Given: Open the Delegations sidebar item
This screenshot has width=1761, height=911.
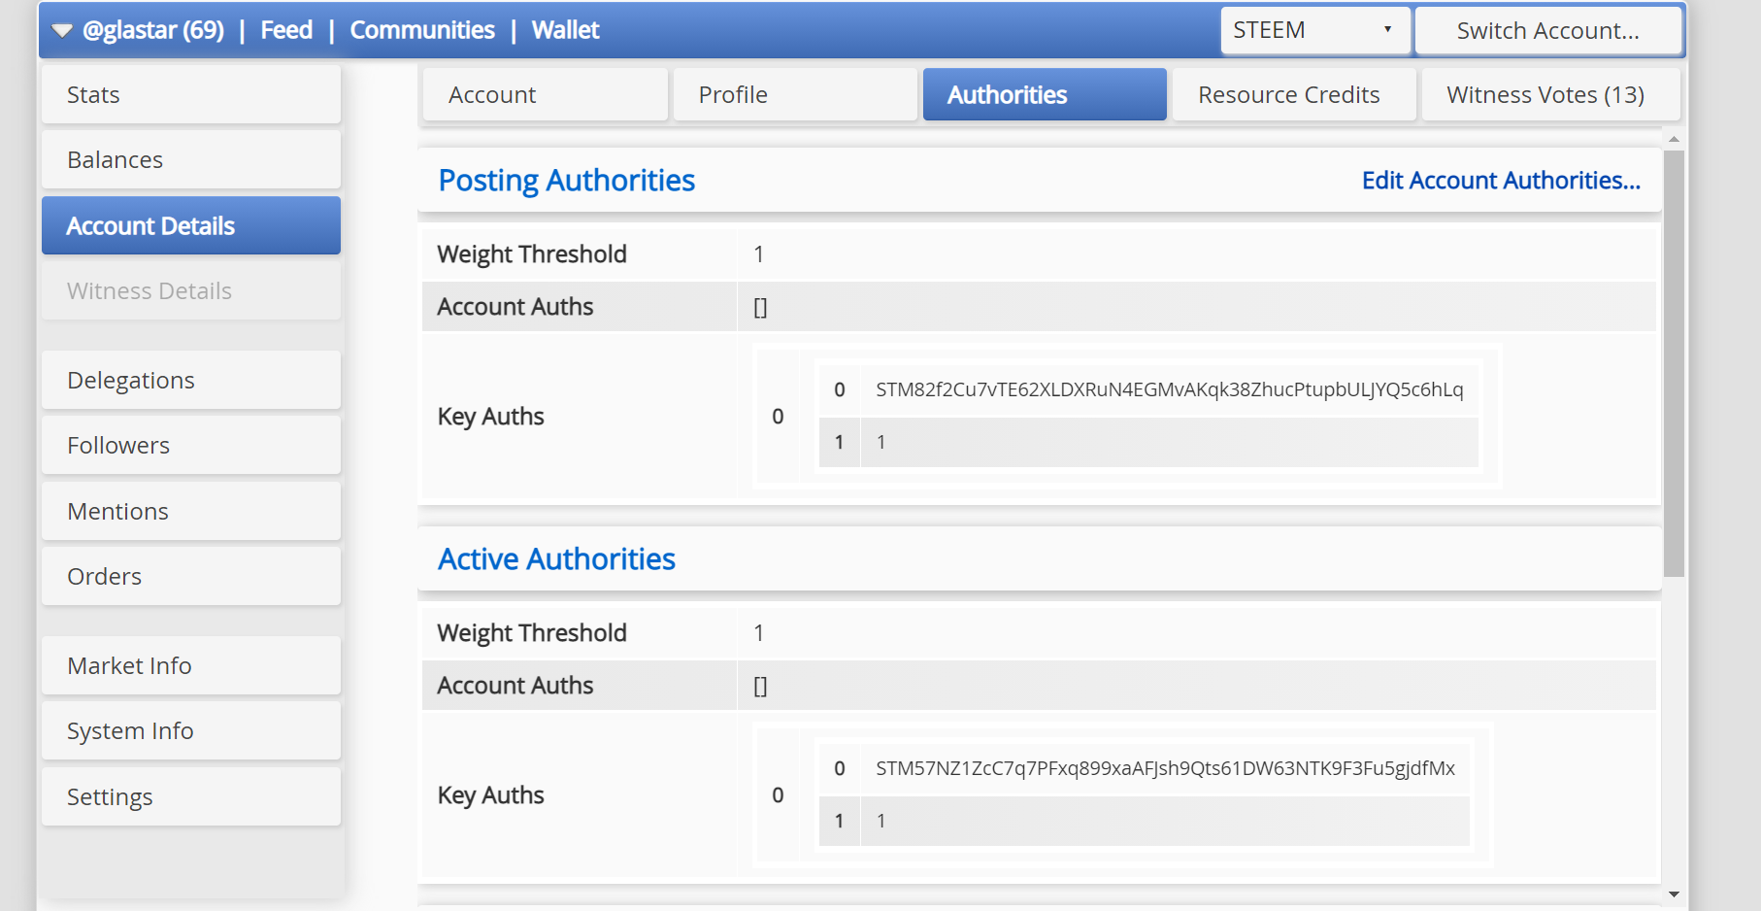Looking at the screenshot, I should click(191, 381).
